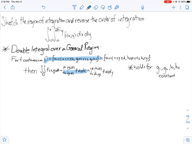The width and height of the screenshot is (192, 144).
Task: Select the Highlighter tool
Action: (89, 7)
